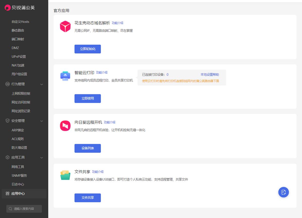View 网址浏览记录

[x=21, y=111]
